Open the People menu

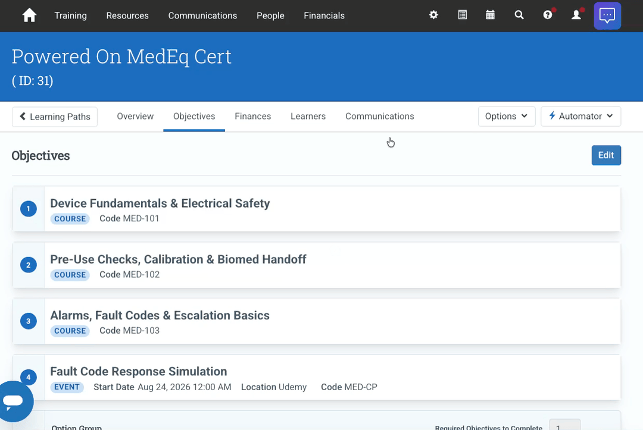coord(270,15)
